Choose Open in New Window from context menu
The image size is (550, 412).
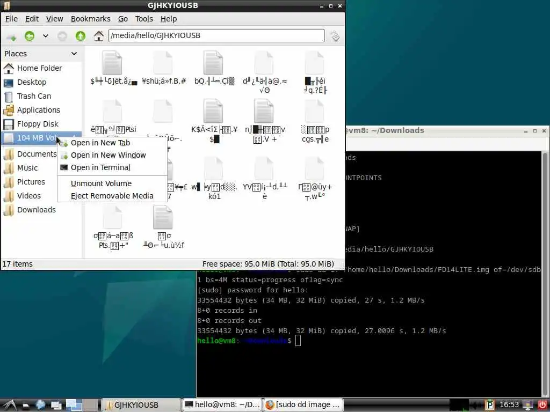[x=112, y=155]
